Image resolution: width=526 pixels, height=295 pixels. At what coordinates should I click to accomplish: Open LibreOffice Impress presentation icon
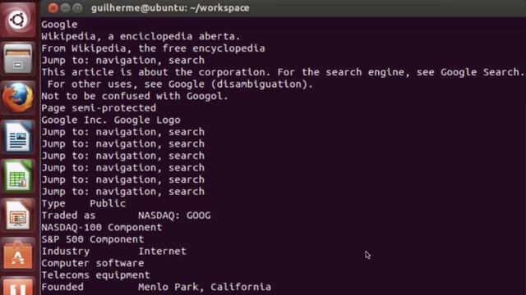click(x=18, y=215)
